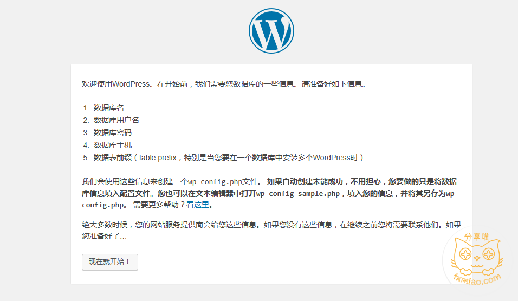
Task: Click the paragraph starting 绝大多数时候
Action: coord(271,231)
